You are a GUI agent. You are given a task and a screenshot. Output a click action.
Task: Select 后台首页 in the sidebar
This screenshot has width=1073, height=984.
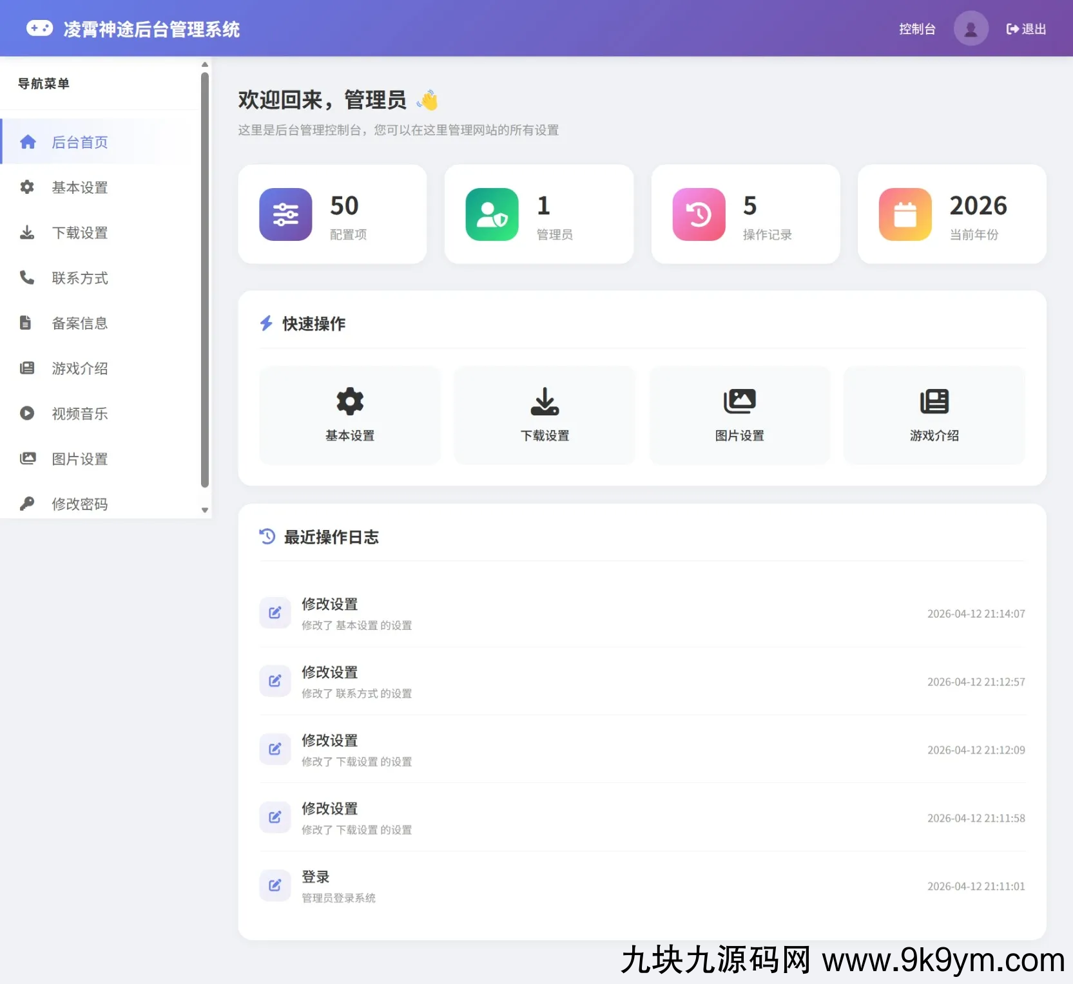point(79,142)
